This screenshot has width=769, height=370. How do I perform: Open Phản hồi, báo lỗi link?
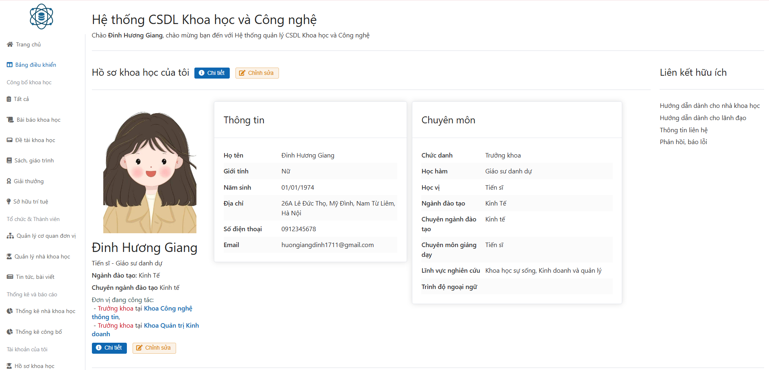(683, 142)
